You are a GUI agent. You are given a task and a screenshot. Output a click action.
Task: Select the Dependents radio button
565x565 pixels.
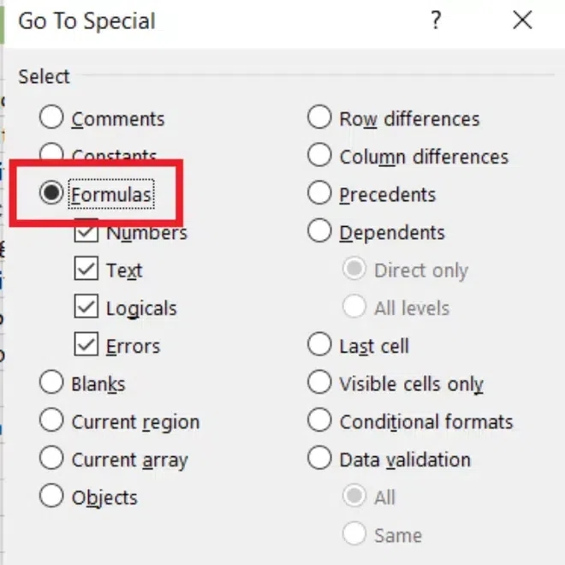[319, 232]
